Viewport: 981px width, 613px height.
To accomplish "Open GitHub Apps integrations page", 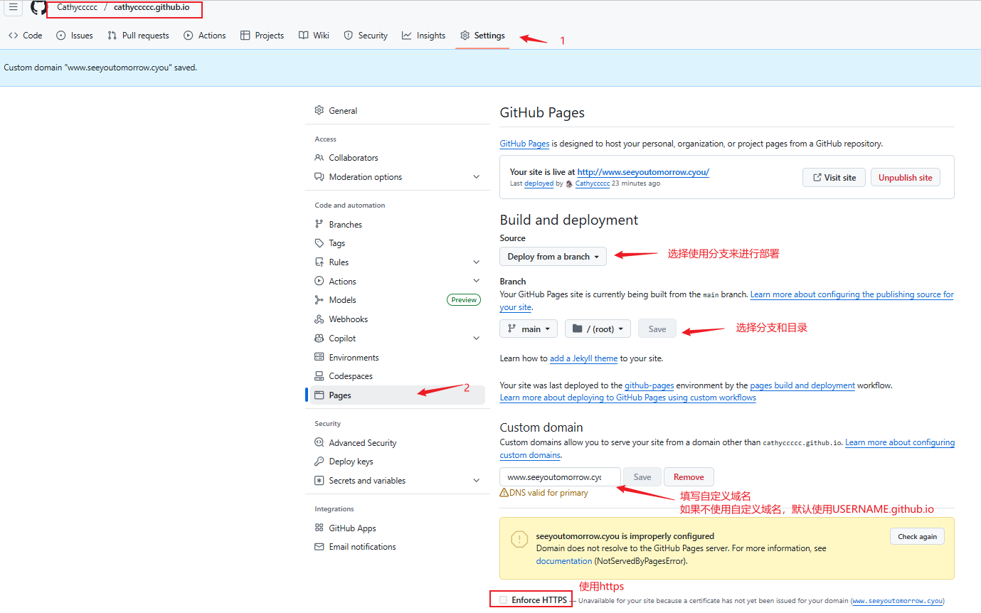I will tap(352, 528).
